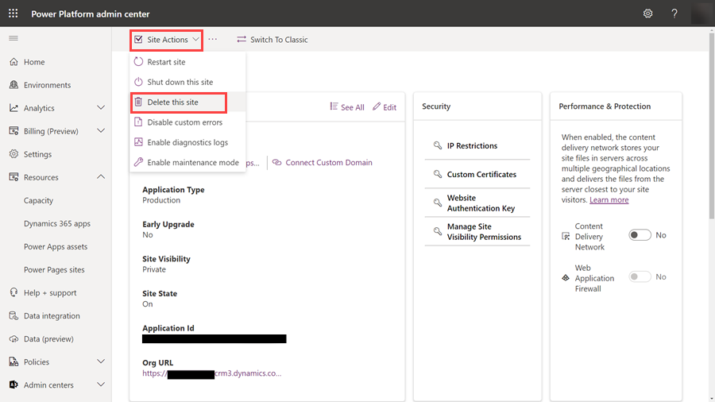The width and height of the screenshot is (715, 402).
Task: Collapse the left navigation hamburger icon
Action: pos(14,38)
